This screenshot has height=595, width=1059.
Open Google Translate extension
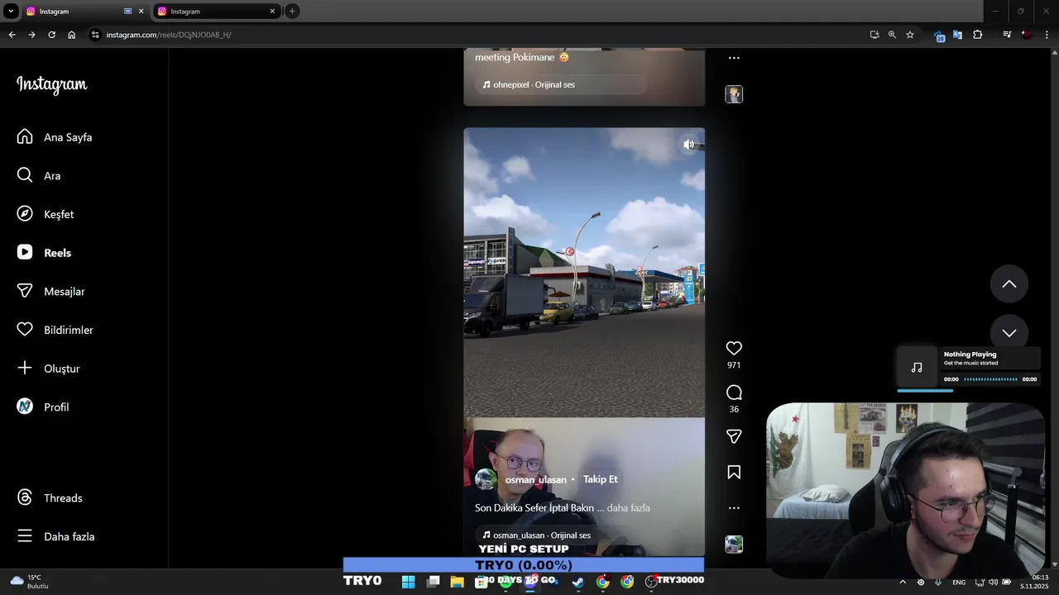point(957,35)
